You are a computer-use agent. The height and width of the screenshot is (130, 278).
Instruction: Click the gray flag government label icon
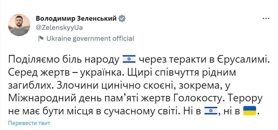41,38
